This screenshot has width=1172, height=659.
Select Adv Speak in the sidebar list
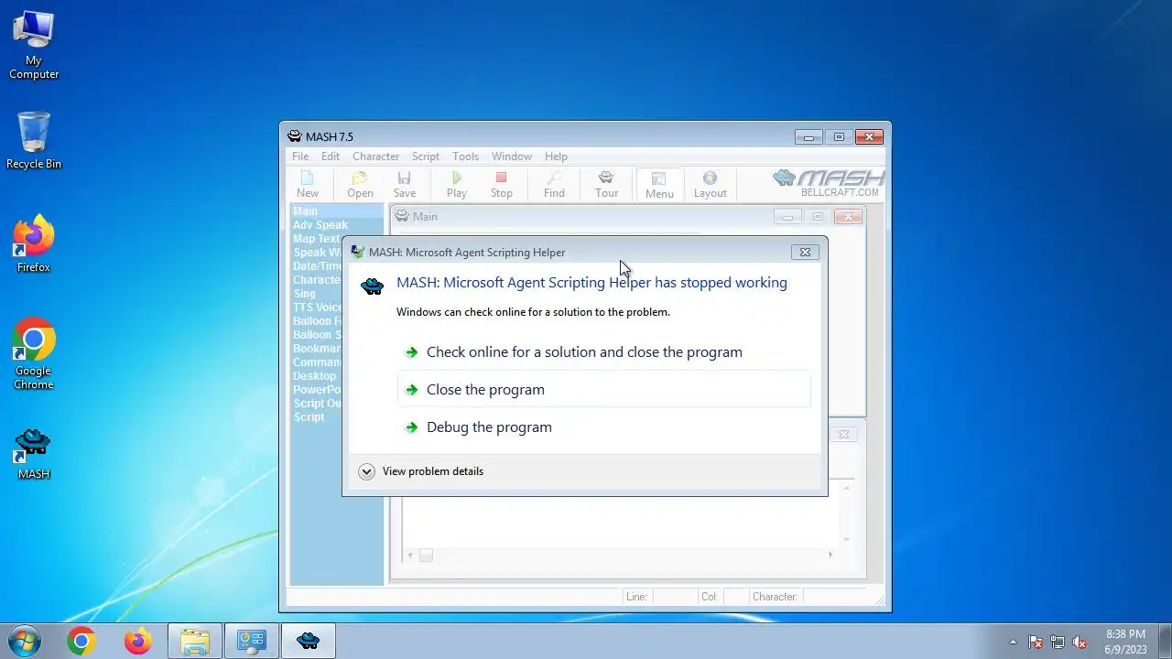click(x=320, y=225)
